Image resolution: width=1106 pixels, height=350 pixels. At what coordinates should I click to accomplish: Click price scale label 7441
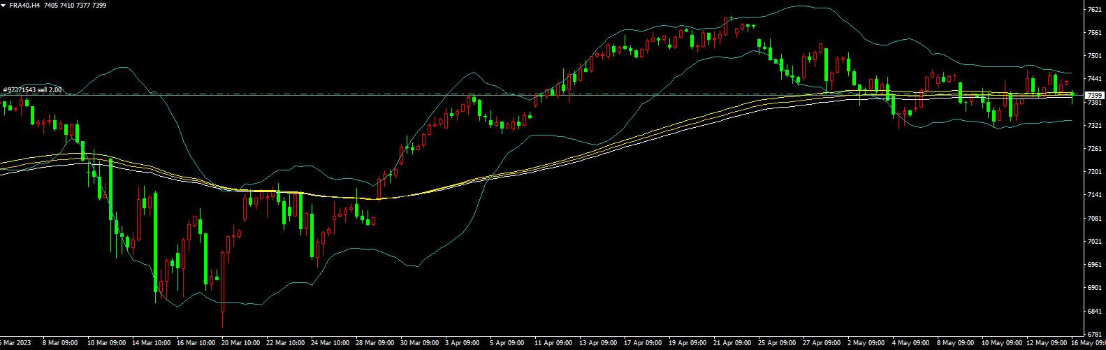tap(1095, 79)
